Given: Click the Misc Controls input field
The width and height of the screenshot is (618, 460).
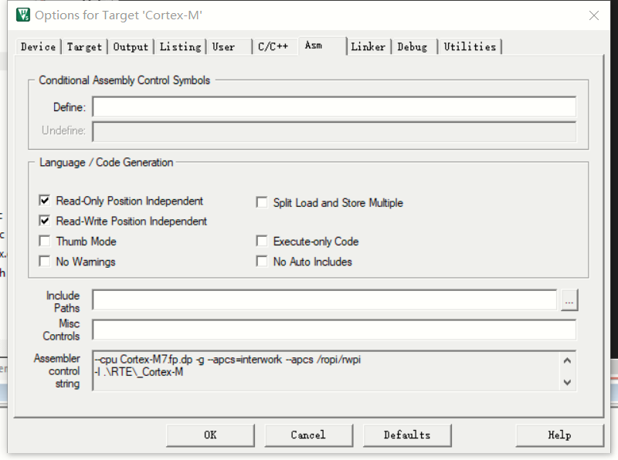Looking at the screenshot, I should pyautogui.click(x=334, y=330).
